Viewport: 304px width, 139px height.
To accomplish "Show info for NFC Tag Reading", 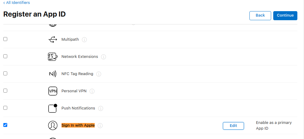I will click(x=99, y=74).
